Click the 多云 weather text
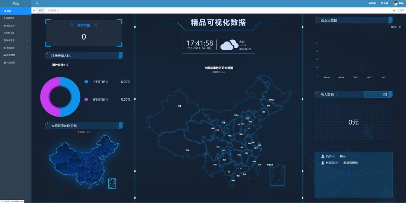 (x=242, y=41)
